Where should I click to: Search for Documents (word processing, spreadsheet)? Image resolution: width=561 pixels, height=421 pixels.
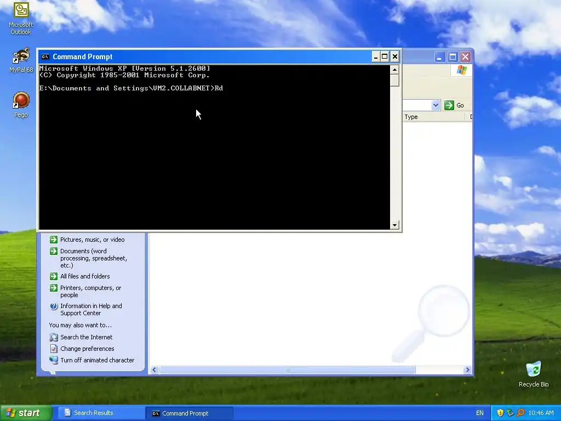[94, 258]
